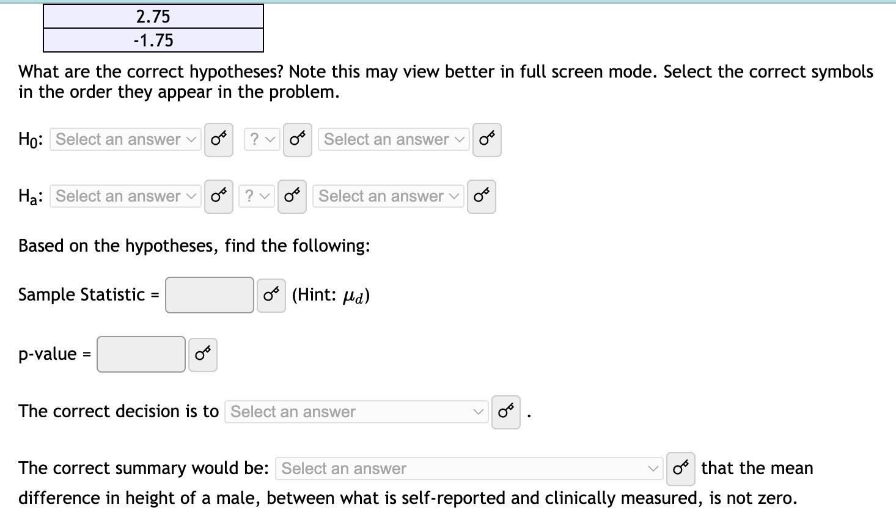Click the help icon beside the Ha comparison selector
Viewport: 896px width, 529px height.
pos(292,196)
